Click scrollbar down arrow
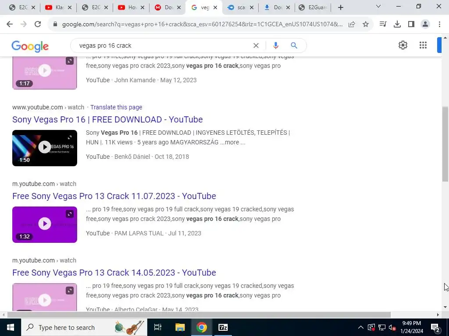The height and width of the screenshot is (336, 449). click(445, 307)
